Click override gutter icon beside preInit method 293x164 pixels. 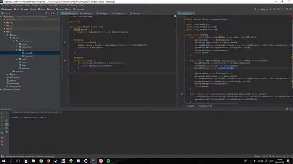tap(65, 42)
